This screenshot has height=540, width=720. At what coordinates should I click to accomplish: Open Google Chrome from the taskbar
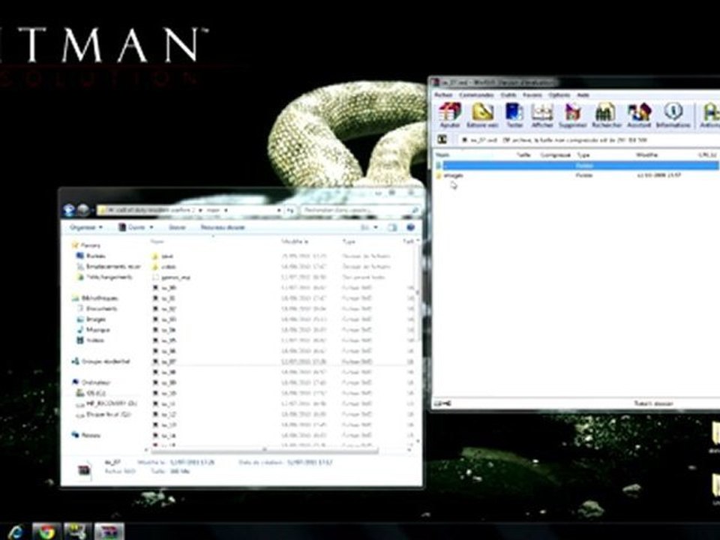click(x=46, y=532)
